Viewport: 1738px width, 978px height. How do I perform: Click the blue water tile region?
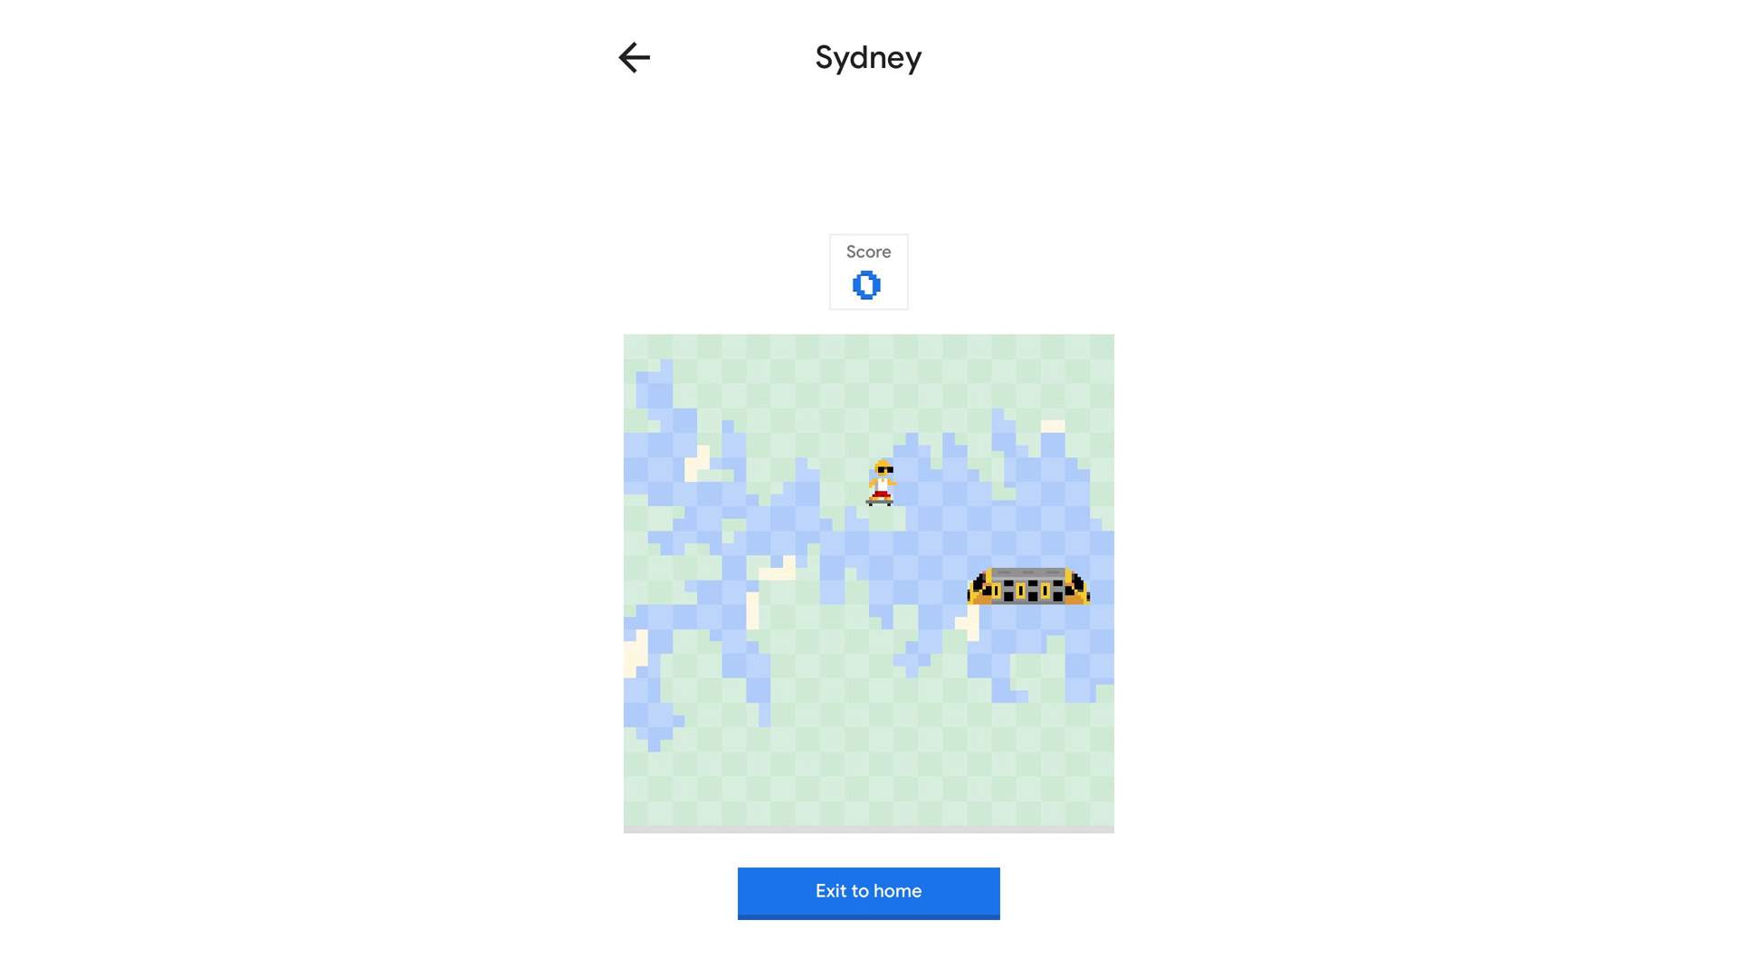(740, 537)
